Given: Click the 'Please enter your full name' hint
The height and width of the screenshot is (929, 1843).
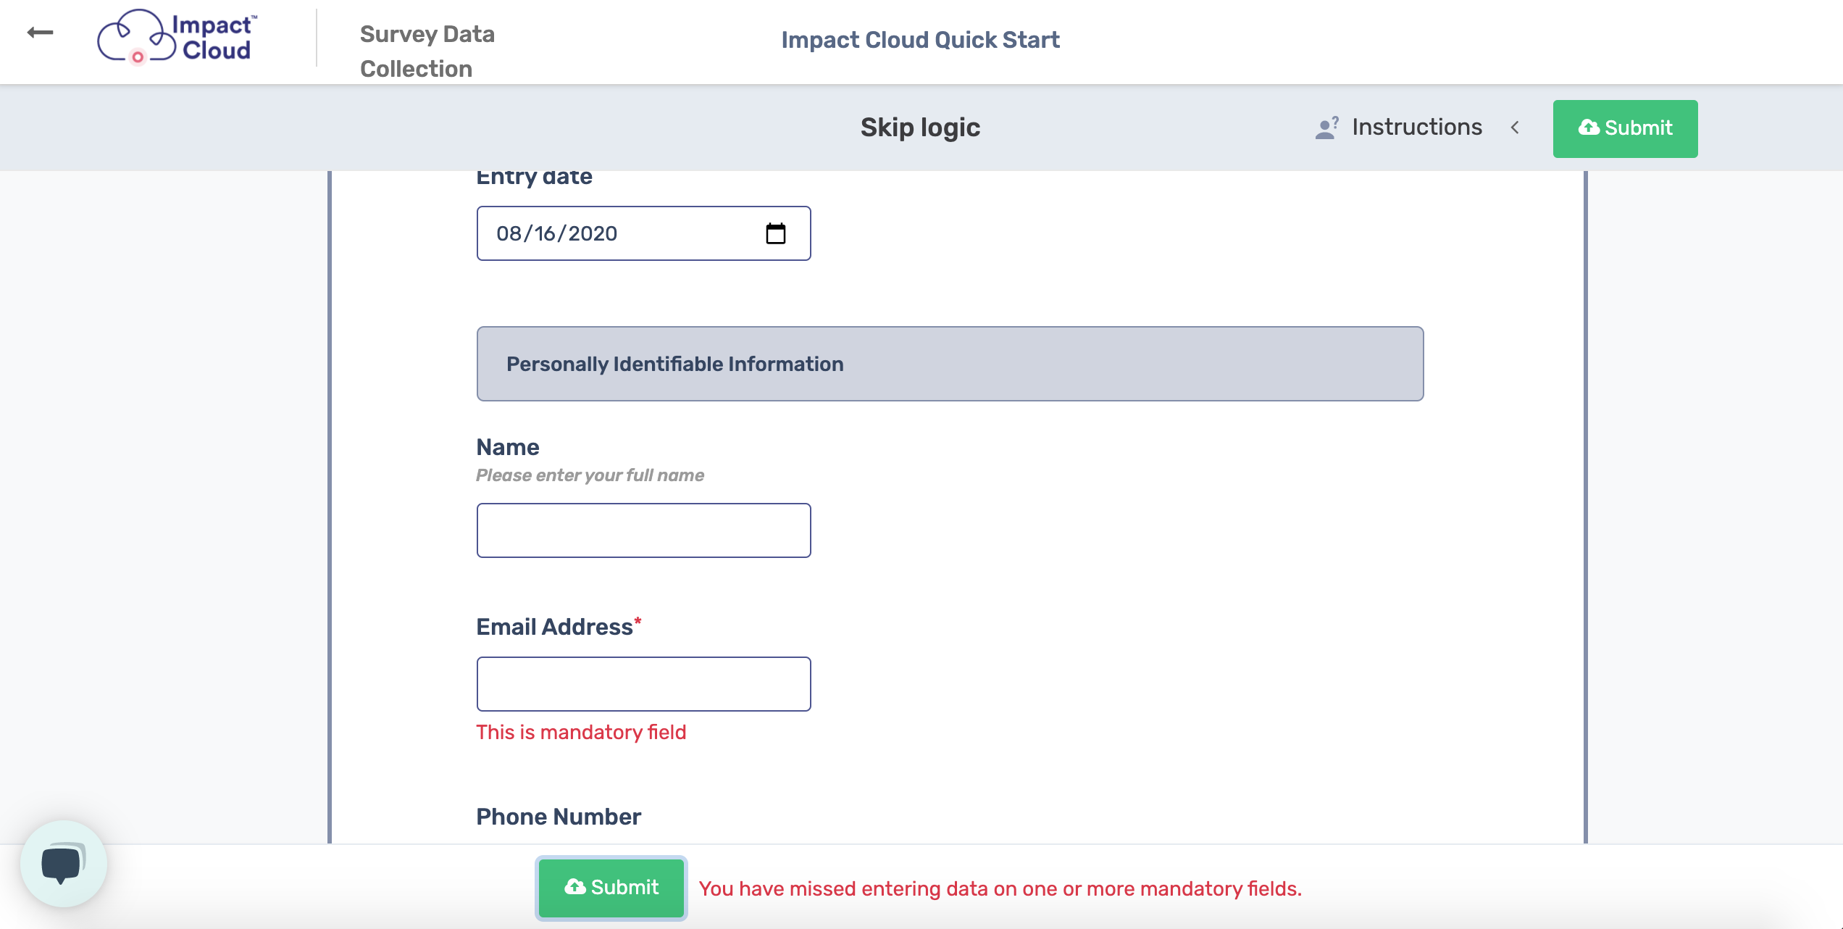Looking at the screenshot, I should (x=590, y=475).
